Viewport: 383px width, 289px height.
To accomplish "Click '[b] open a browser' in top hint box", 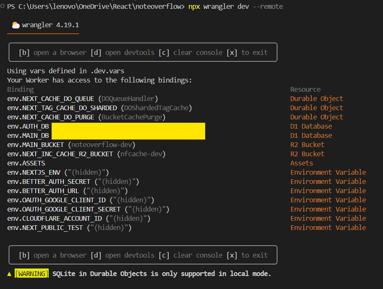I will (53, 52).
